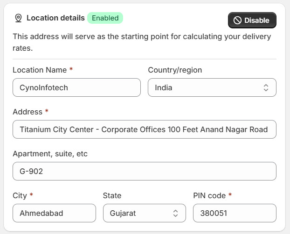Click the PIN code label

[x=209, y=195]
